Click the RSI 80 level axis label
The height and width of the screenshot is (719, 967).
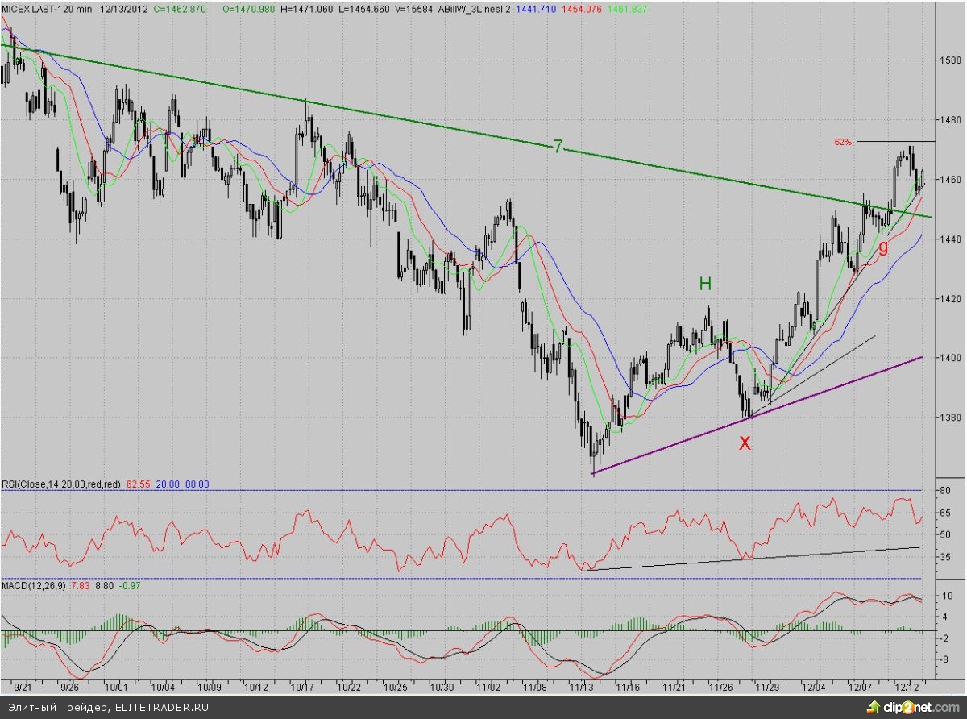946,490
